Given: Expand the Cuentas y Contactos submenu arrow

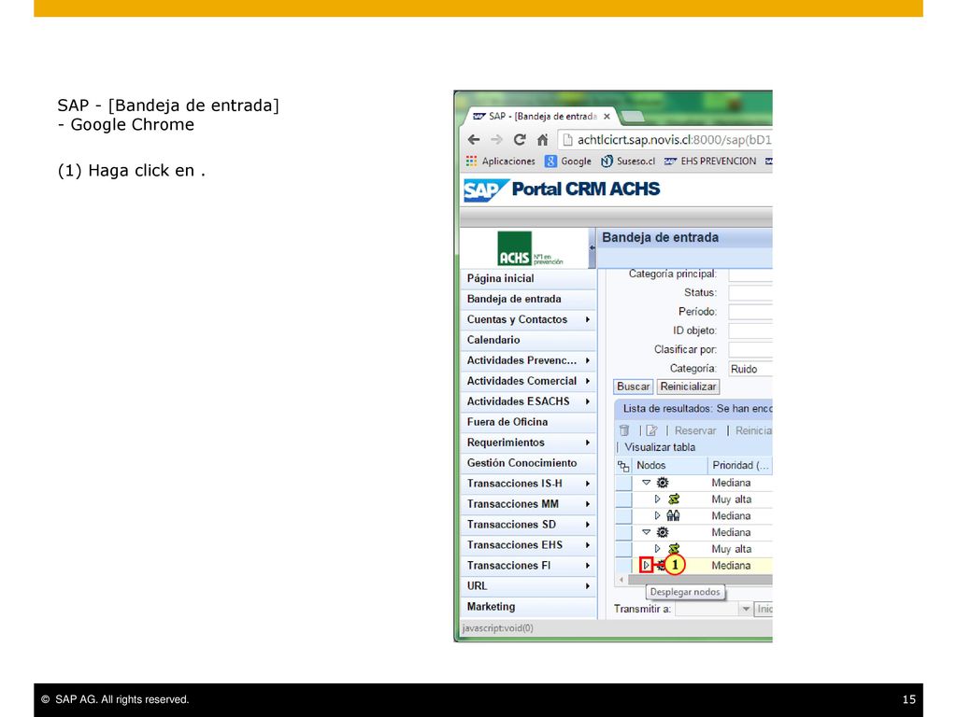Looking at the screenshot, I should (587, 319).
